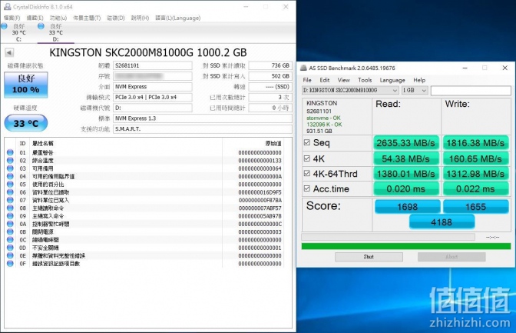The image size is (516, 333).
Task: Open the File menu in AS SSD Benchmark
Action: point(307,80)
